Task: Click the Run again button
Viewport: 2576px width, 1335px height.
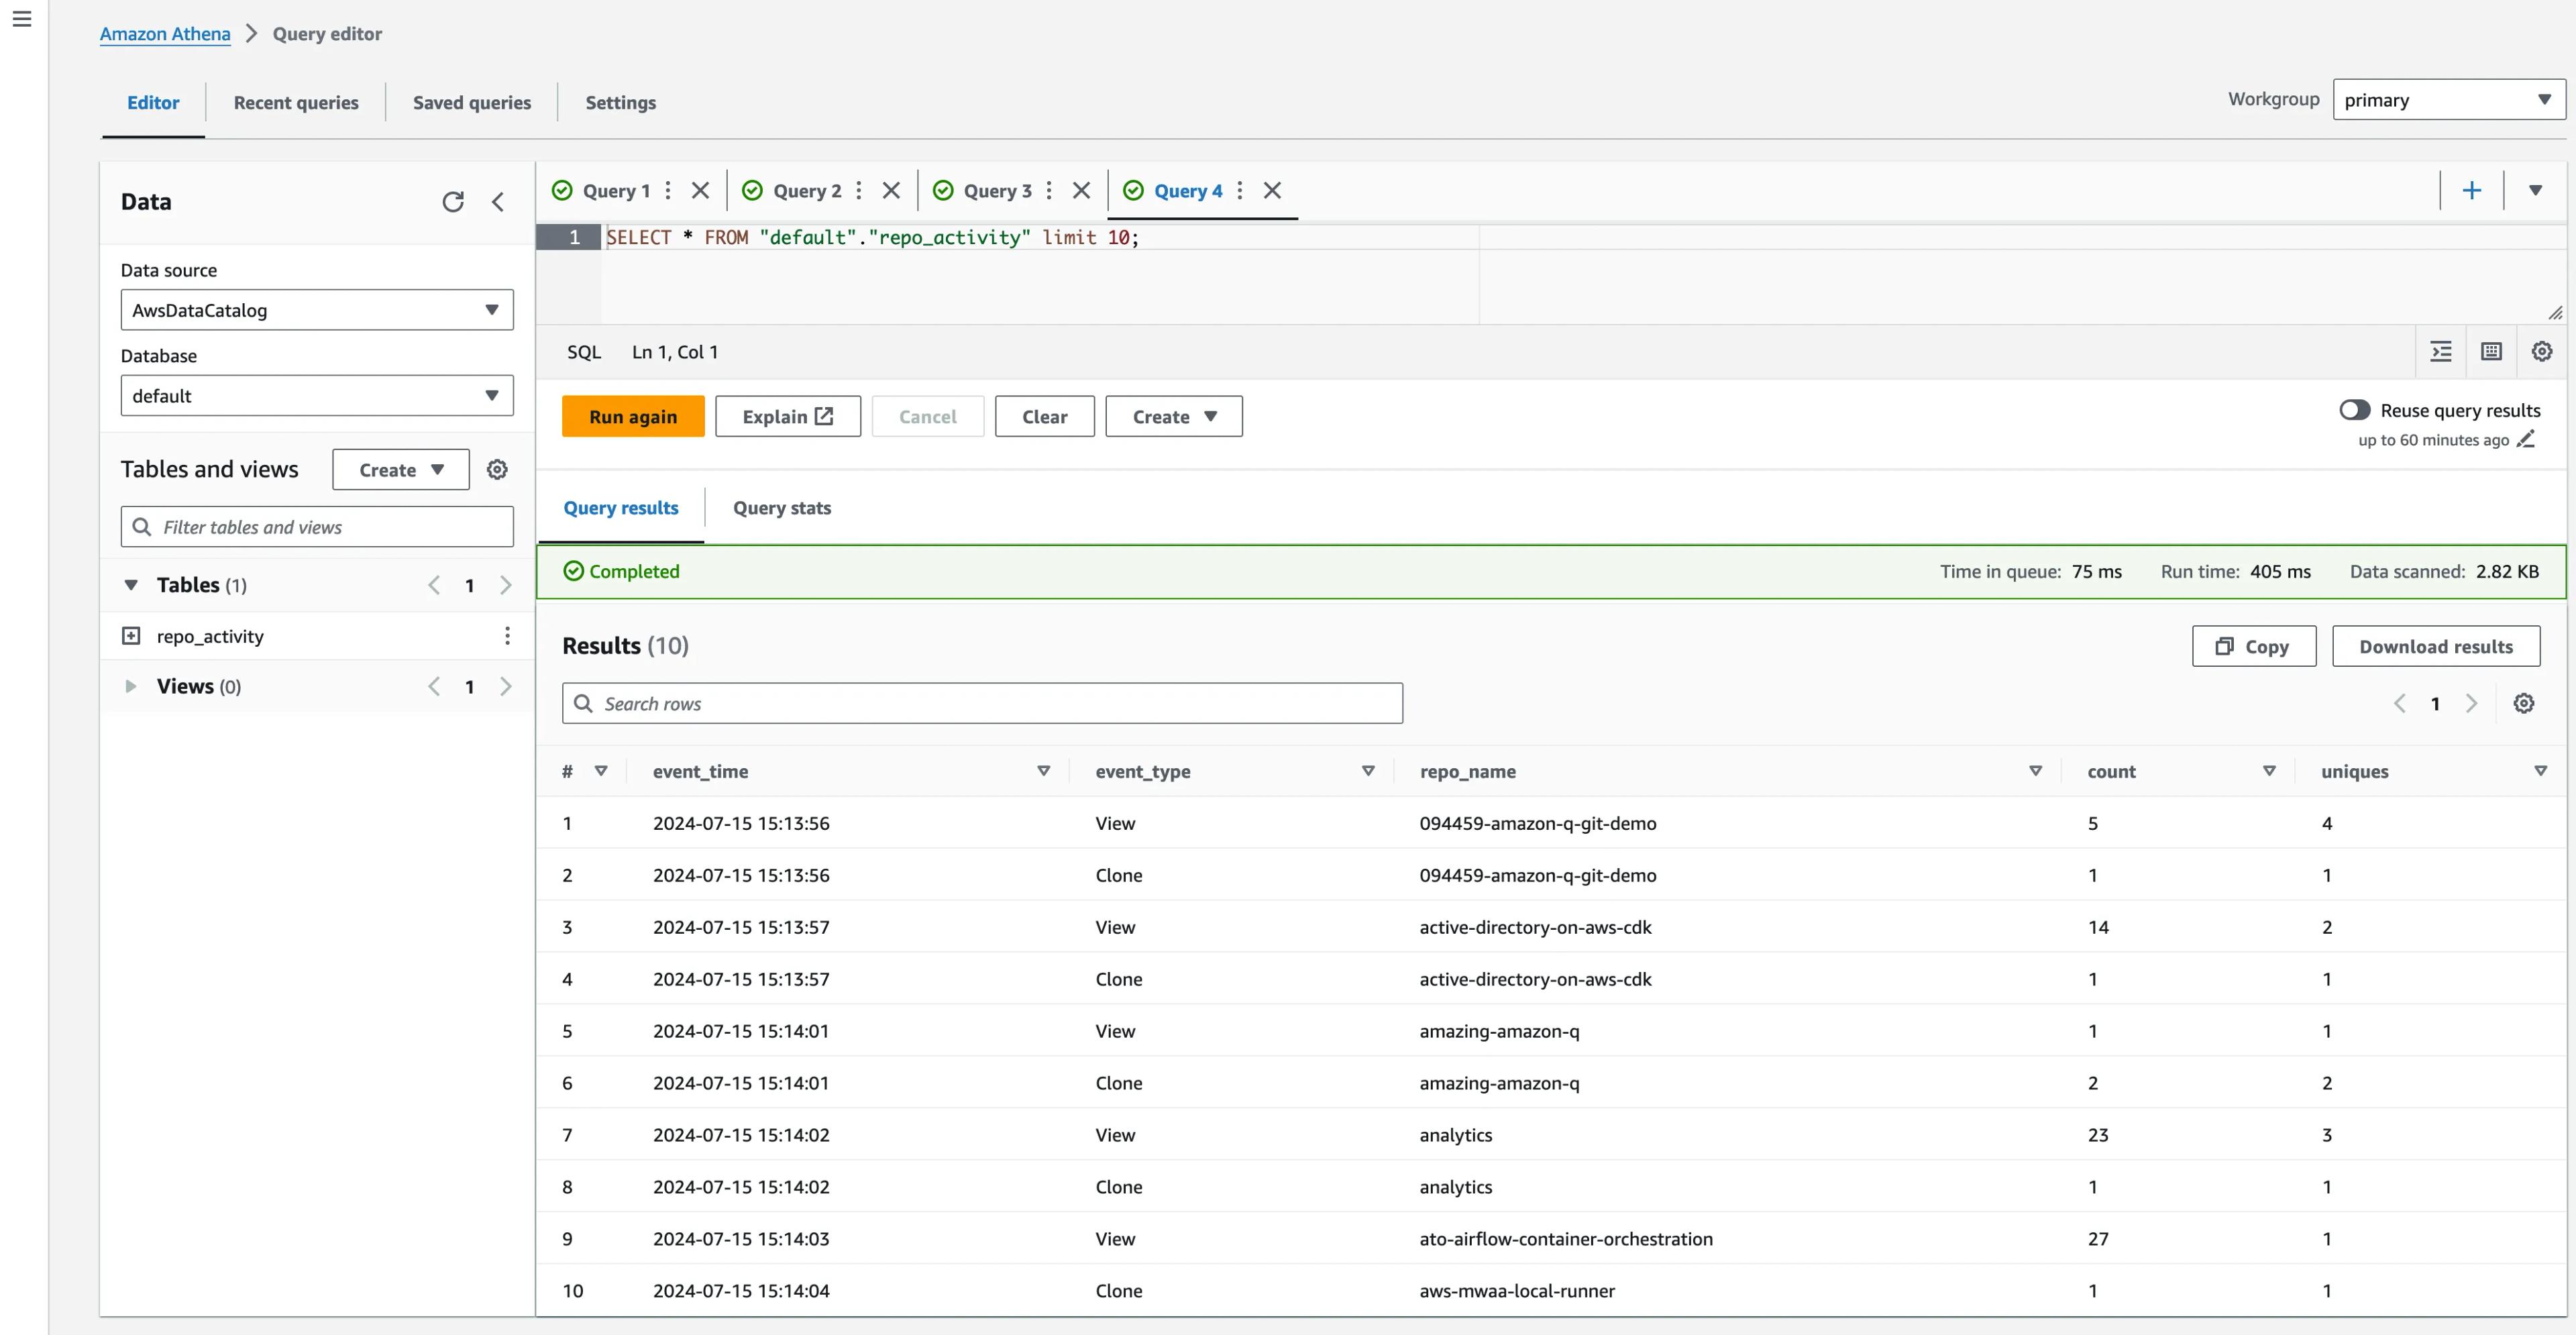Action: tap(633, 417)
